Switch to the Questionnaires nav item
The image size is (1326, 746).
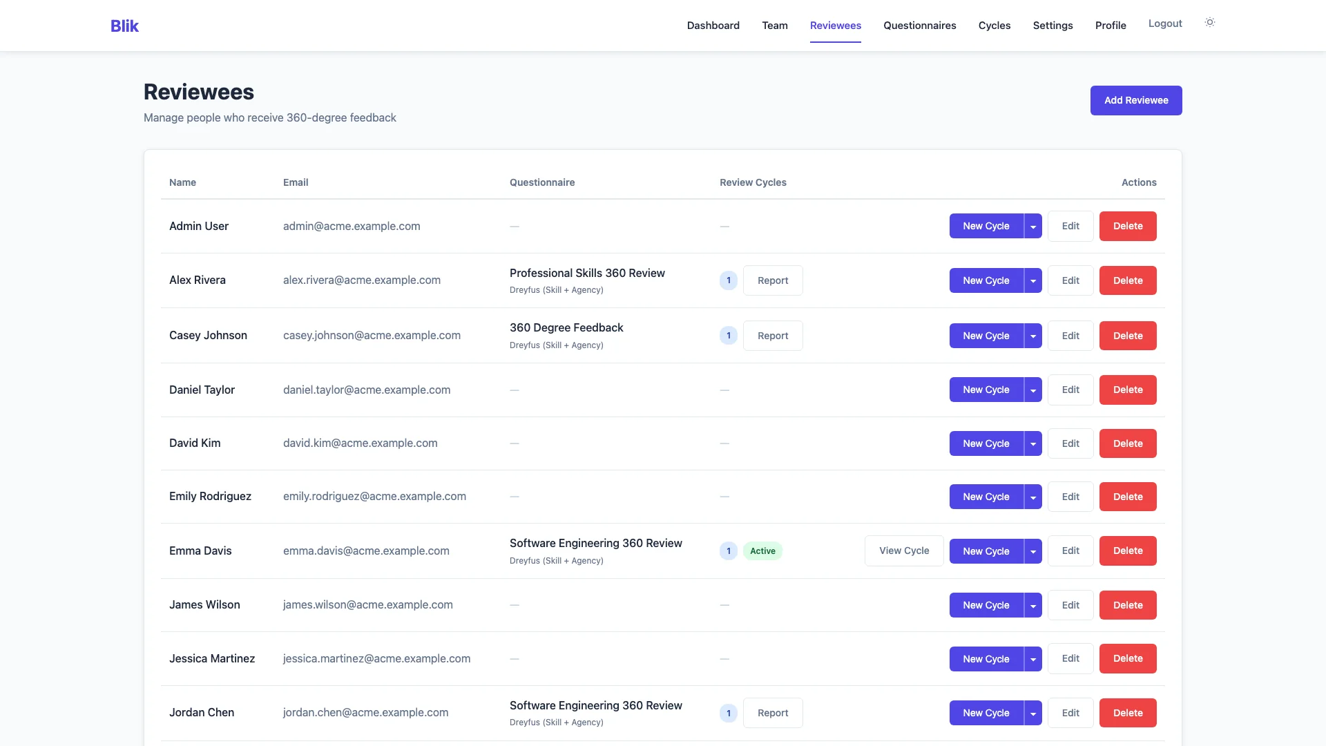tap(919, 26)
